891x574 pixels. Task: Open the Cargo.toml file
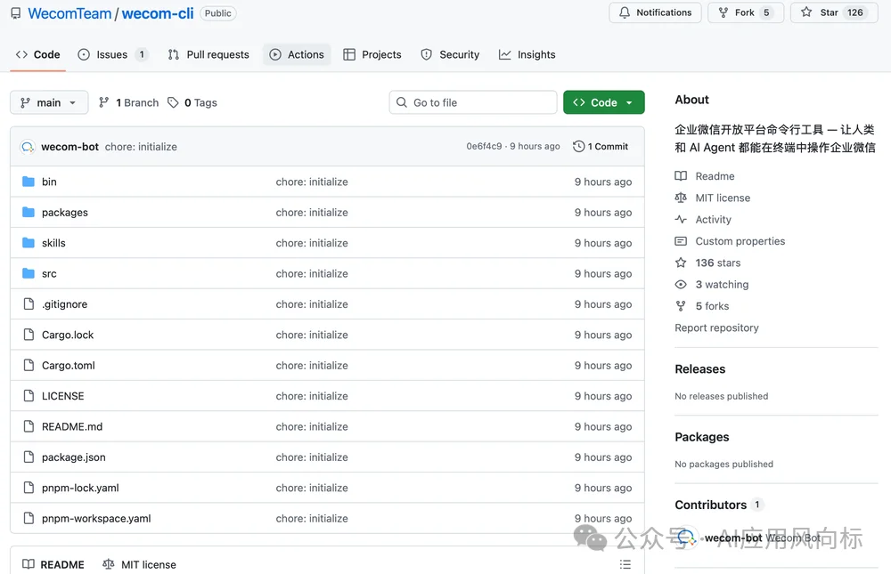coord(69,366)
